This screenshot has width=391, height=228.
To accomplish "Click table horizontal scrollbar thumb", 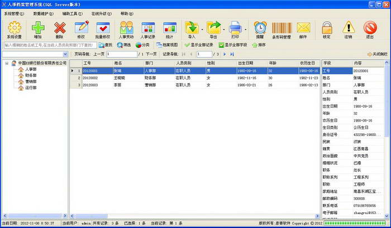I will pyautogui.click(x=92, y=216).
